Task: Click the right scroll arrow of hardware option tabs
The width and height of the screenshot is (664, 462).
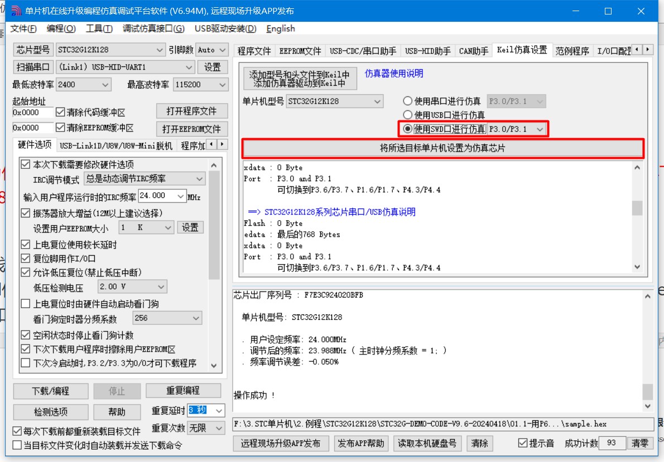Action: point(223,144)
